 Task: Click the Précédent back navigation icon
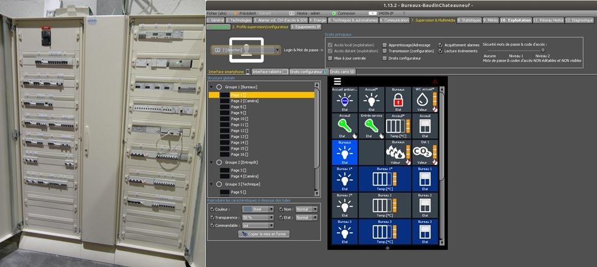pyautogui.click(x=235, y=14)
